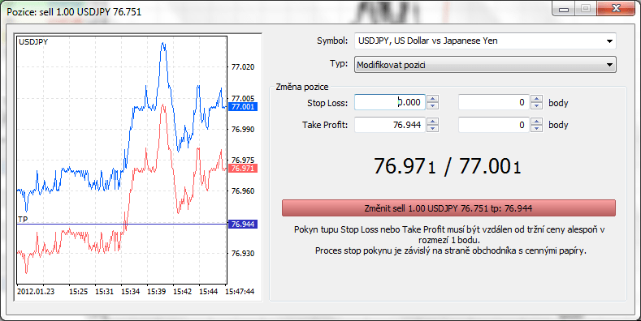Click the 15:47:44 time on chart axis

point(240,292)
